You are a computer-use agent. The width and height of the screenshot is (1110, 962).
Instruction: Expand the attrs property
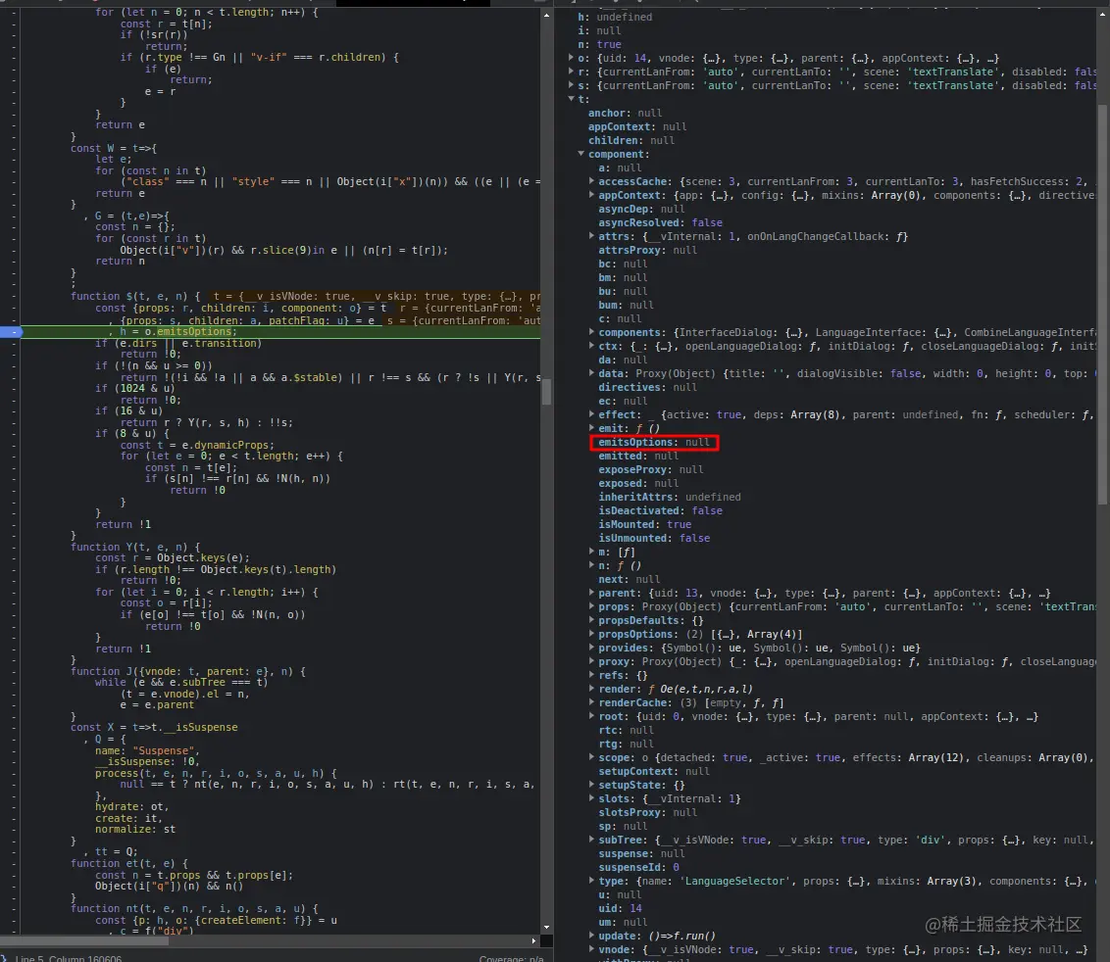(592, 236)
